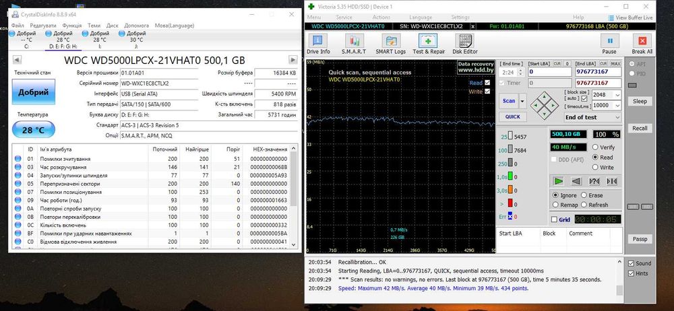674x311 pixels.
Task: Click status orb of attribute 05 row
Action: point(18,183)
